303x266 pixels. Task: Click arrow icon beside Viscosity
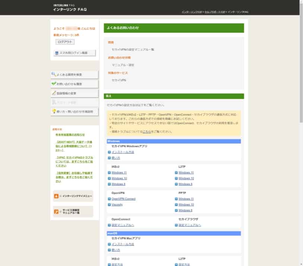109,205
